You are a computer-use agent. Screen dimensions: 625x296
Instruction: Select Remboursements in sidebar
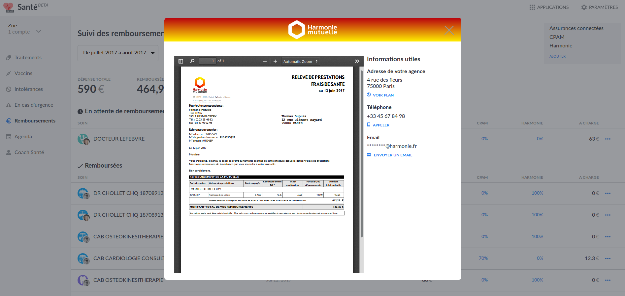point(35,121)
